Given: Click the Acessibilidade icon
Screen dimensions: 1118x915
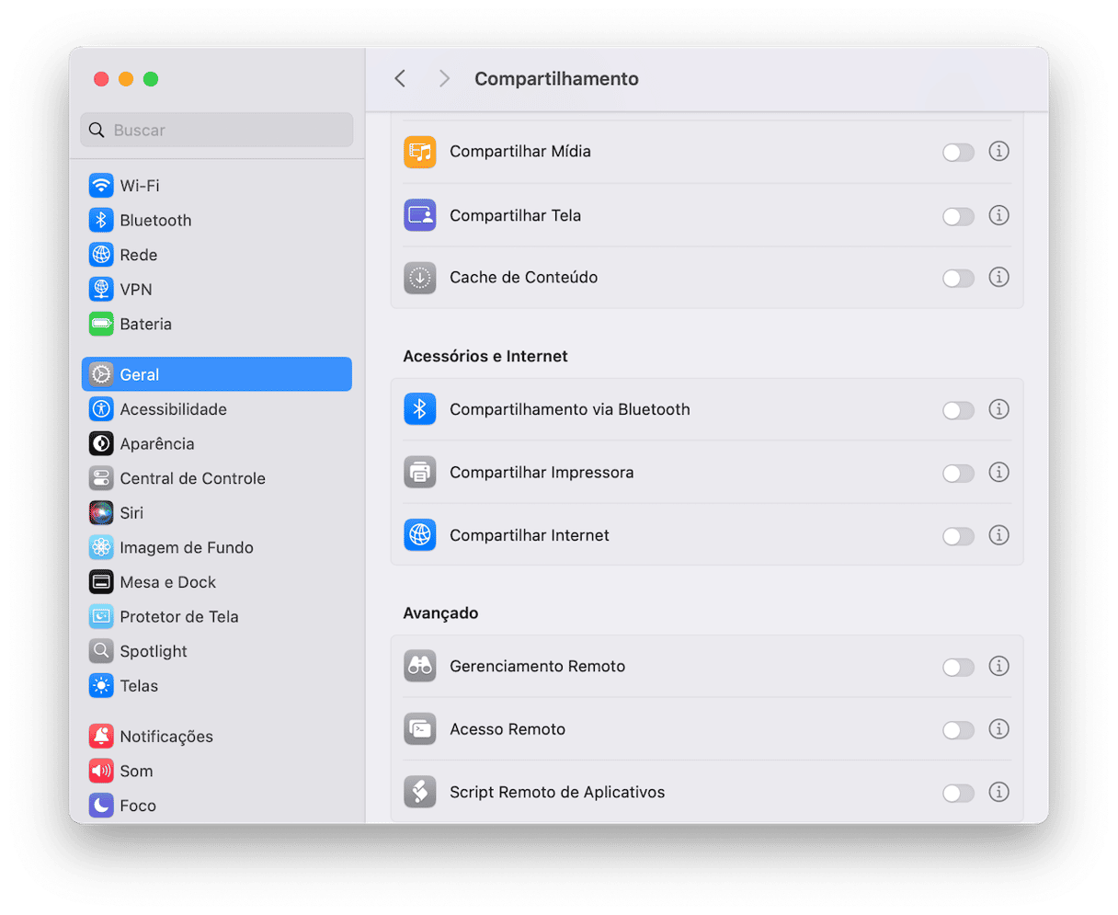Looking at the screenshot, I should point(101,409).
